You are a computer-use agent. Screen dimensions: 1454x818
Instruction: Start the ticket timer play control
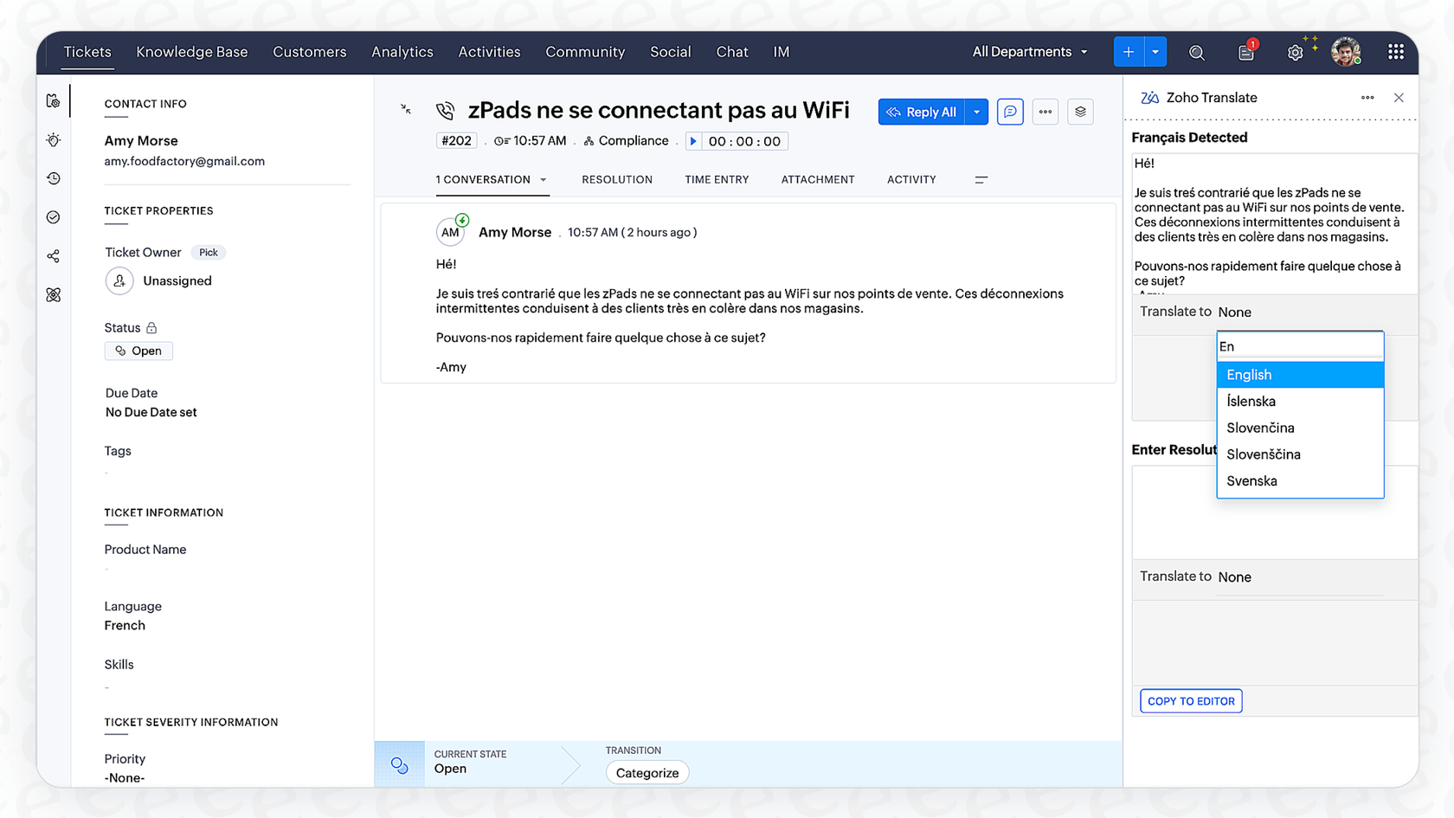(693, 140)
